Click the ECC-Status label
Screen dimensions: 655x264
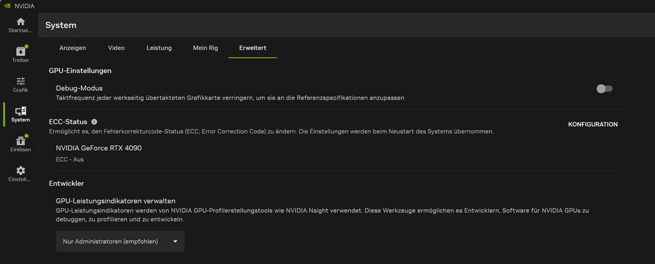[68, 122]
